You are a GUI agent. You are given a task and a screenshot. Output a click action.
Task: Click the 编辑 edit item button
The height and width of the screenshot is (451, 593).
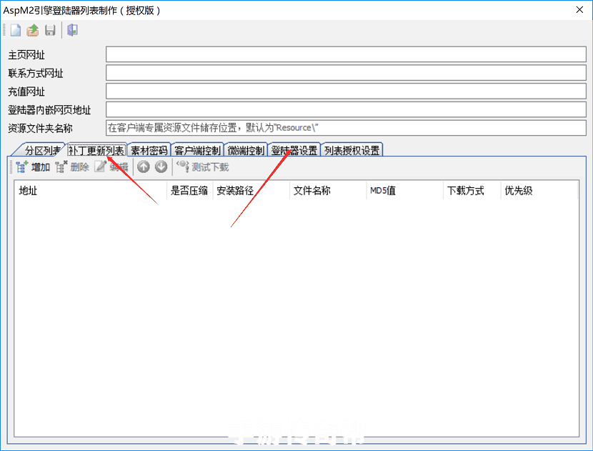(111, 167)
